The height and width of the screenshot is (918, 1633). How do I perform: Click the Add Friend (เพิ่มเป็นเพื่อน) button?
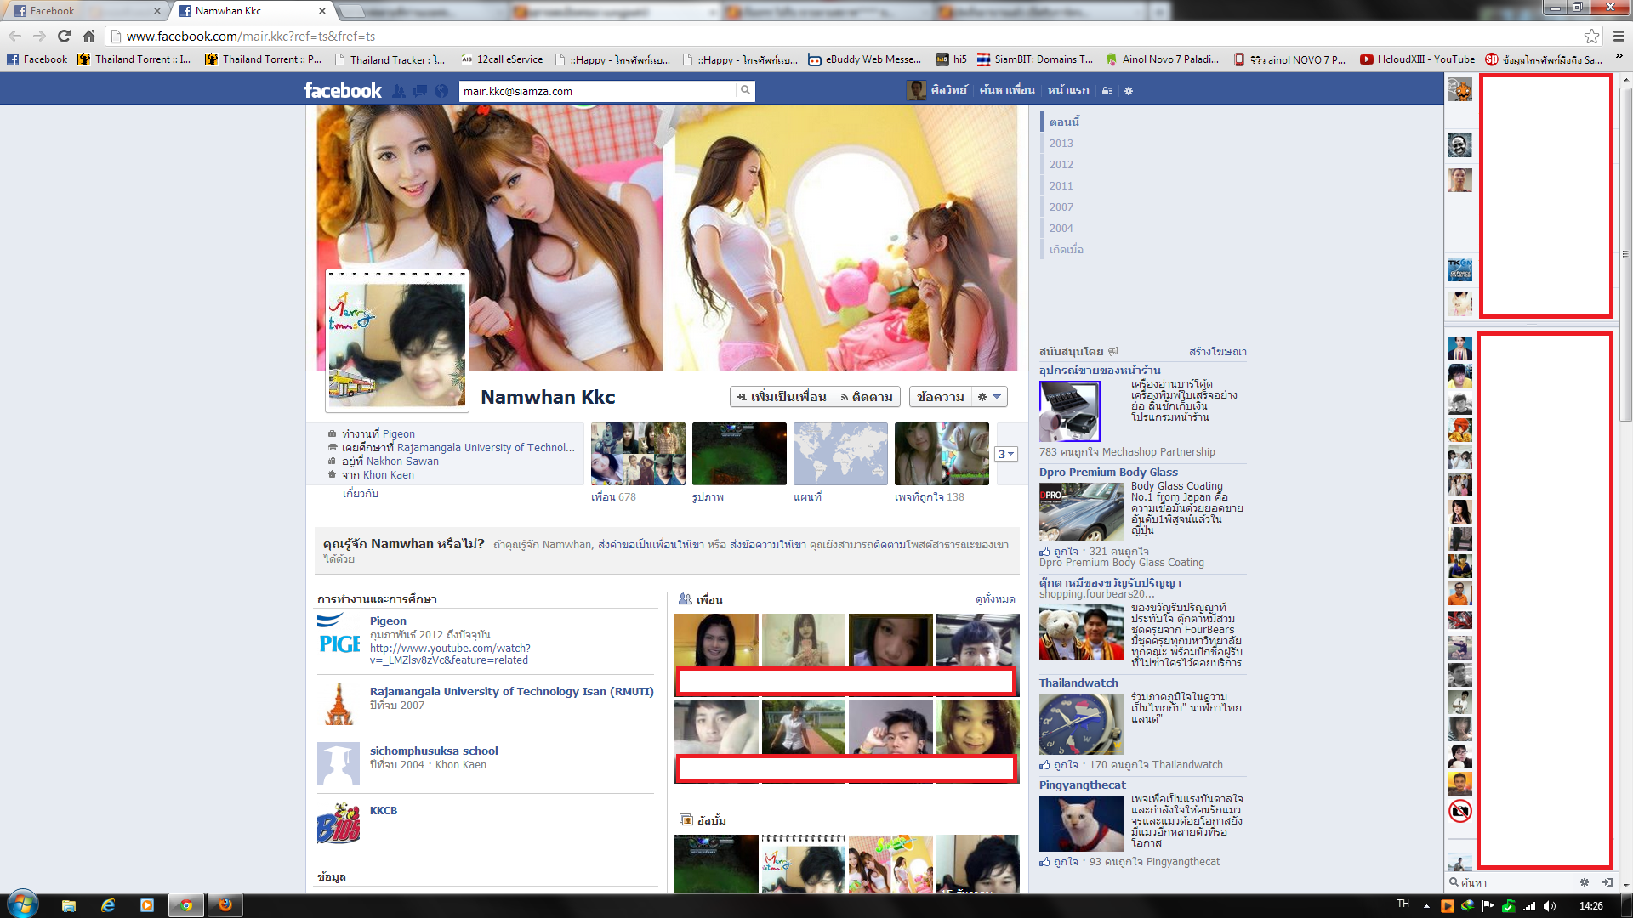(781, 397)
